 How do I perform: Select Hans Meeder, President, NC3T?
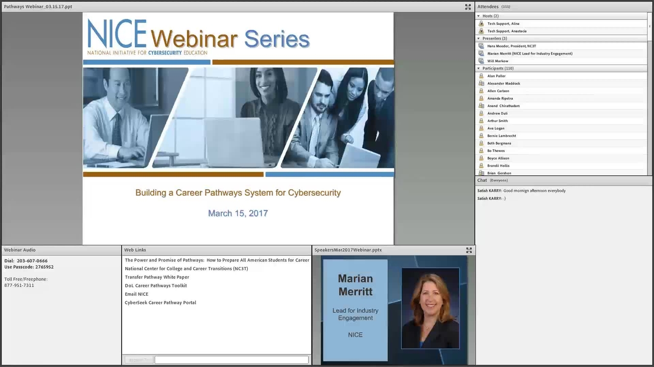click(511, 46)
